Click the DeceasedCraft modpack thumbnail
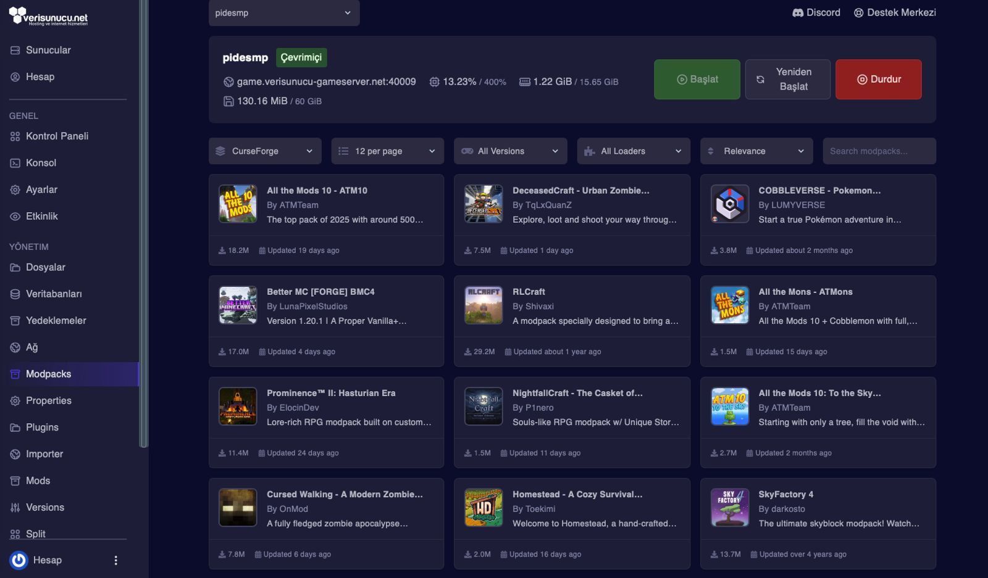The height and width of the screenshot is (578, 988). click(484, 204)
